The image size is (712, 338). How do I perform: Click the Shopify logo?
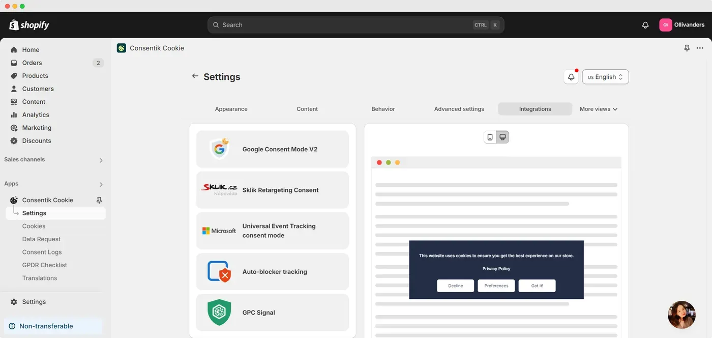(29, 25)
